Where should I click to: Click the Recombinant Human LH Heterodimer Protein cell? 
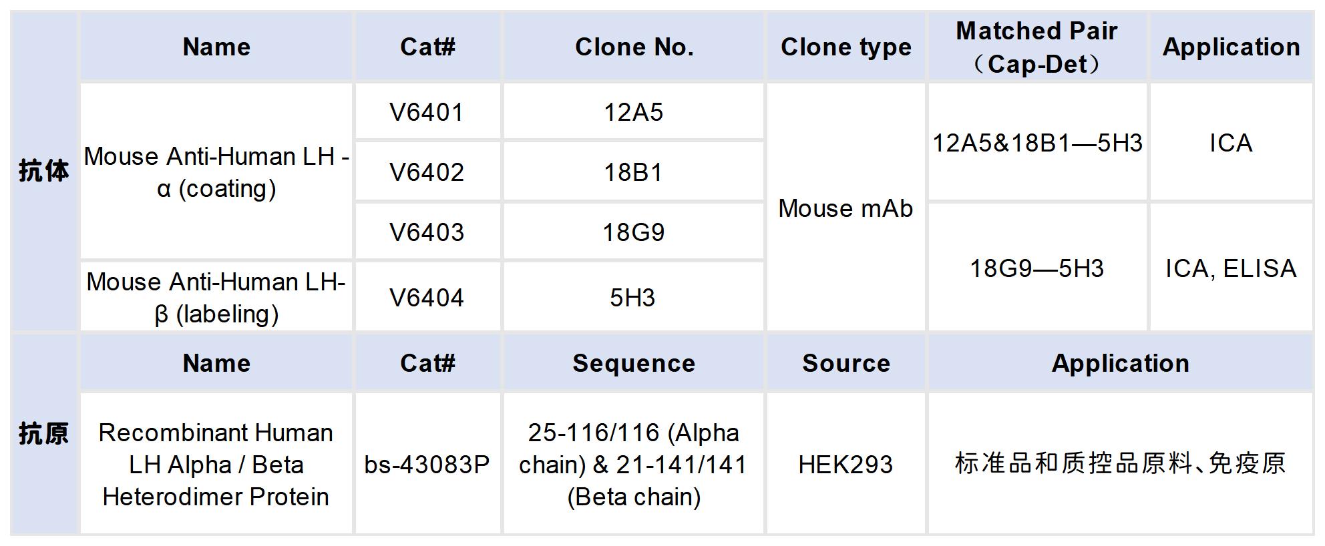(216, 465)
